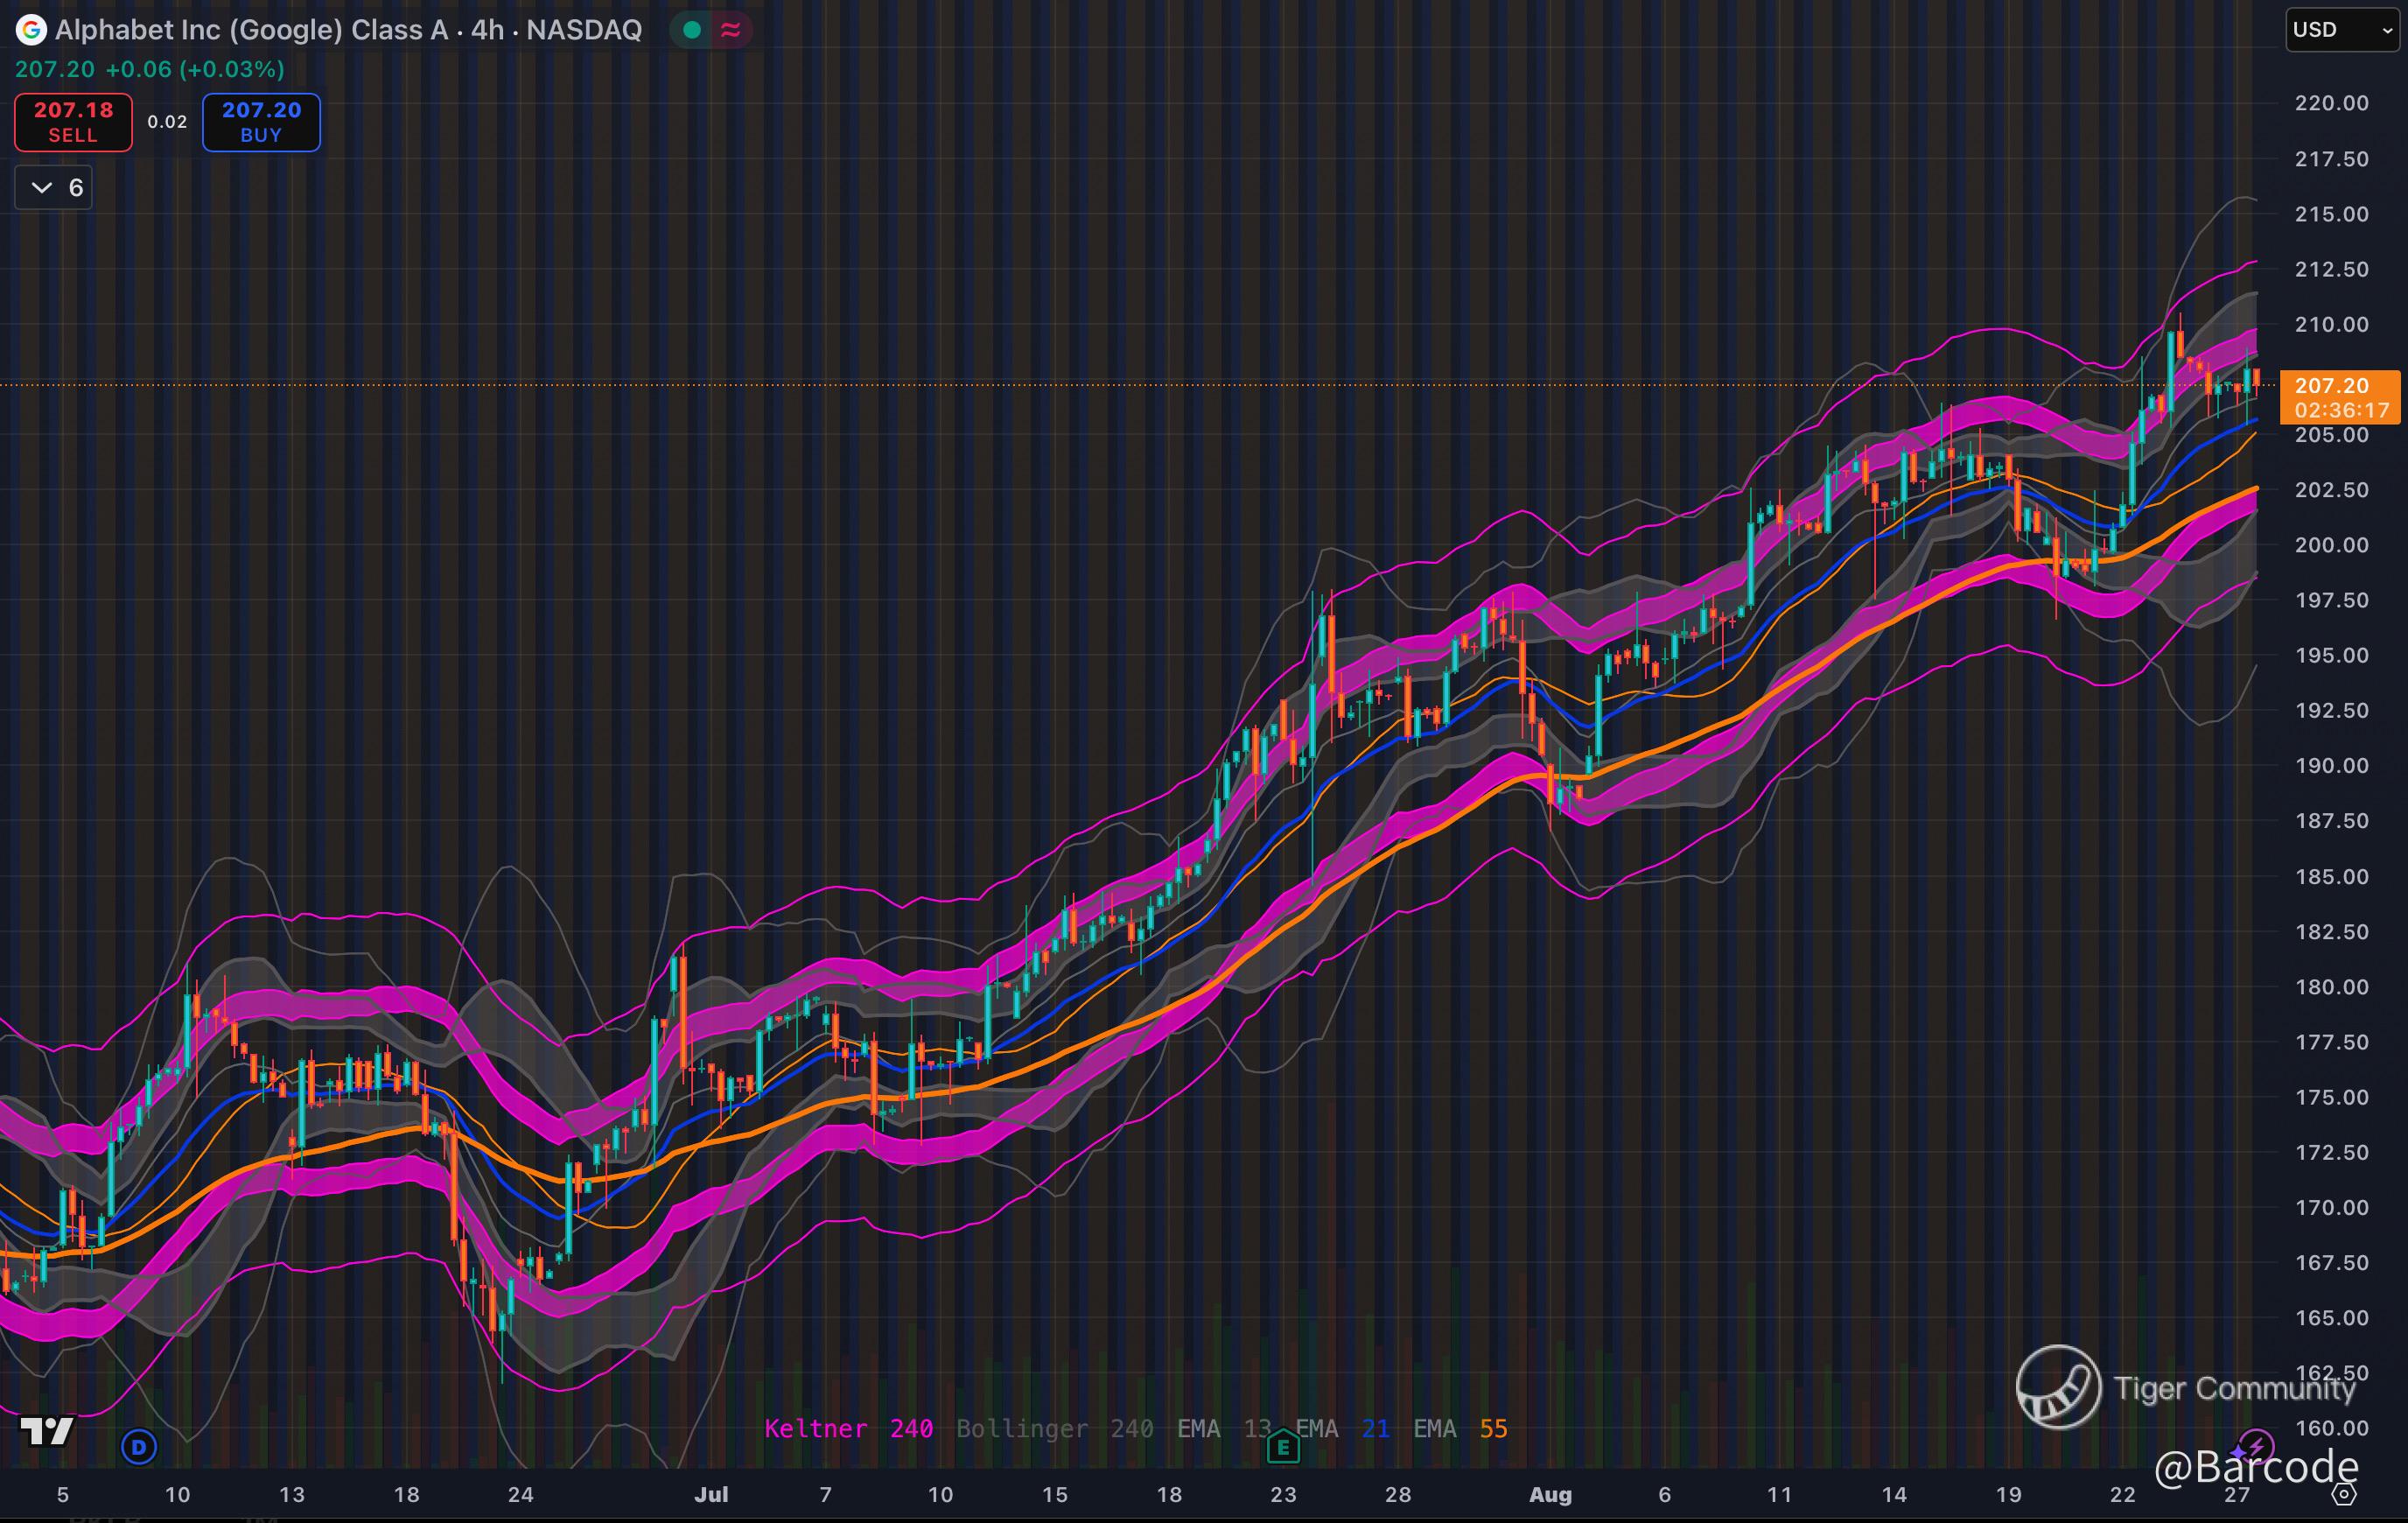Click the green market open status dot

[691, 30]
